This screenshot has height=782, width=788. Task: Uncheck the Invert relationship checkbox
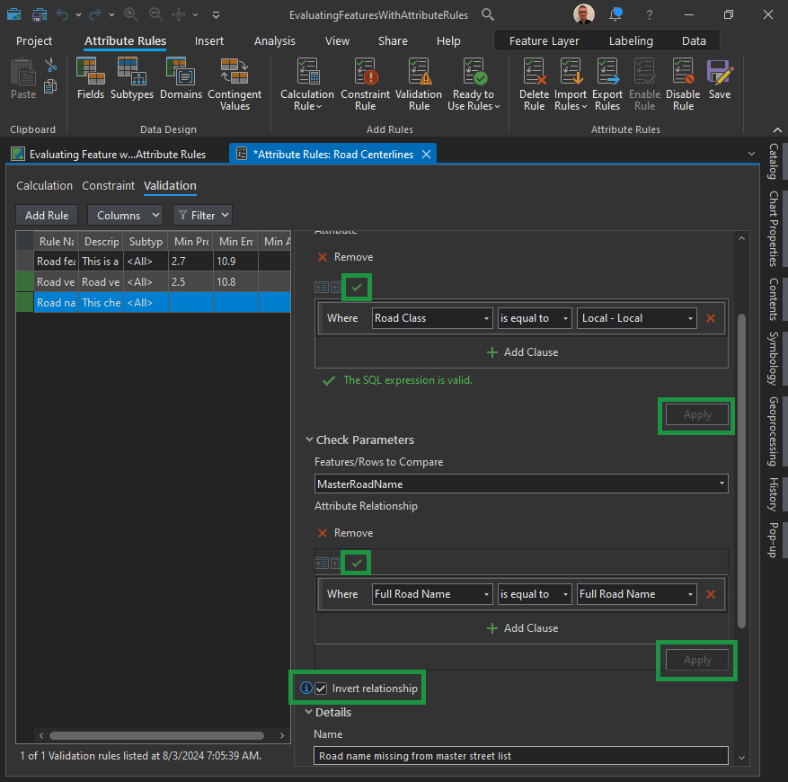point(321,689)
